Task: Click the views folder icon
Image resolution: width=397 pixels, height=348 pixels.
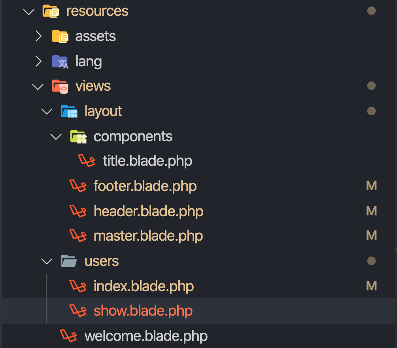Action: [60, 86]
